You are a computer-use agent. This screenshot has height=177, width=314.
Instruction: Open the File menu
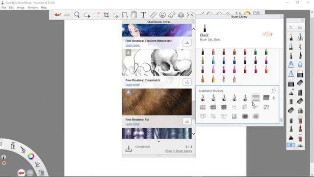[x=3, y=8]
